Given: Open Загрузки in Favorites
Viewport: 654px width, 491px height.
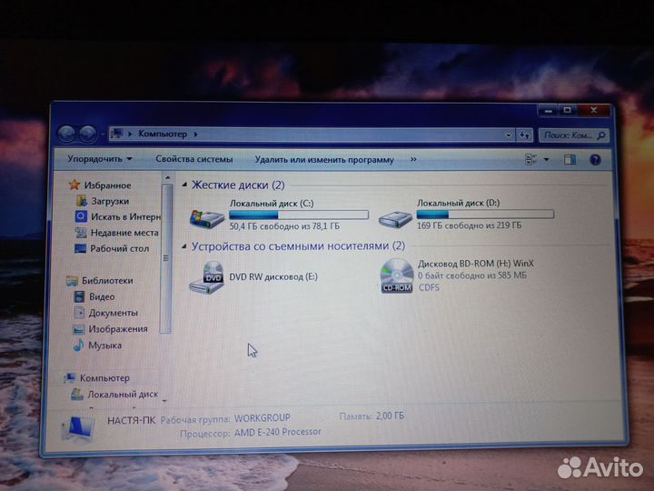Looking at the screenshot, I should (x=110, y=201).
